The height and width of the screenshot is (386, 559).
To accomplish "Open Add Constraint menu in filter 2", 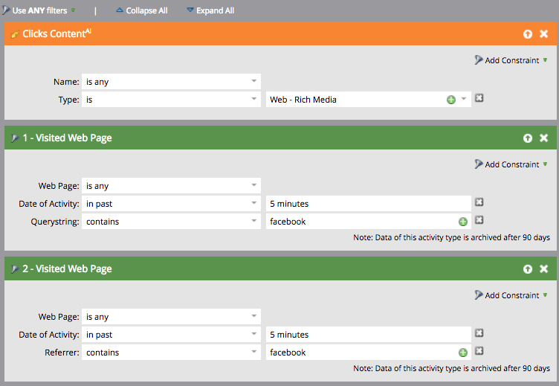I will [511, 295].
